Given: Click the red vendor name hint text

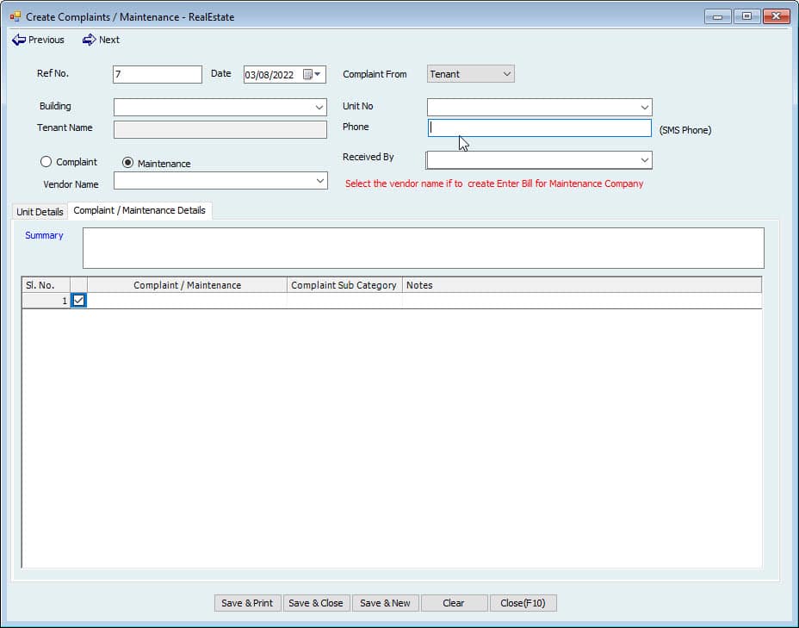Looking at the screenshot, I should coord(494,183).
